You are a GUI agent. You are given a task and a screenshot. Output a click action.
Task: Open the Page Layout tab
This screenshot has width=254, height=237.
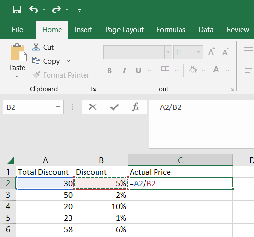click(124, 30)
